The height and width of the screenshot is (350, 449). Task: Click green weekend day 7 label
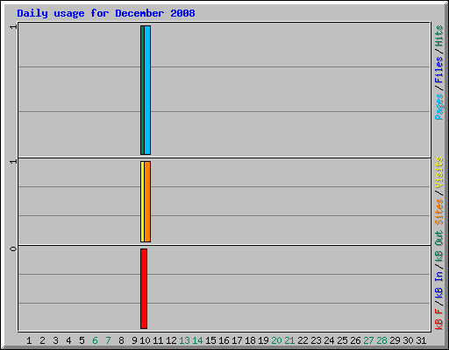[x=108, y=340]
